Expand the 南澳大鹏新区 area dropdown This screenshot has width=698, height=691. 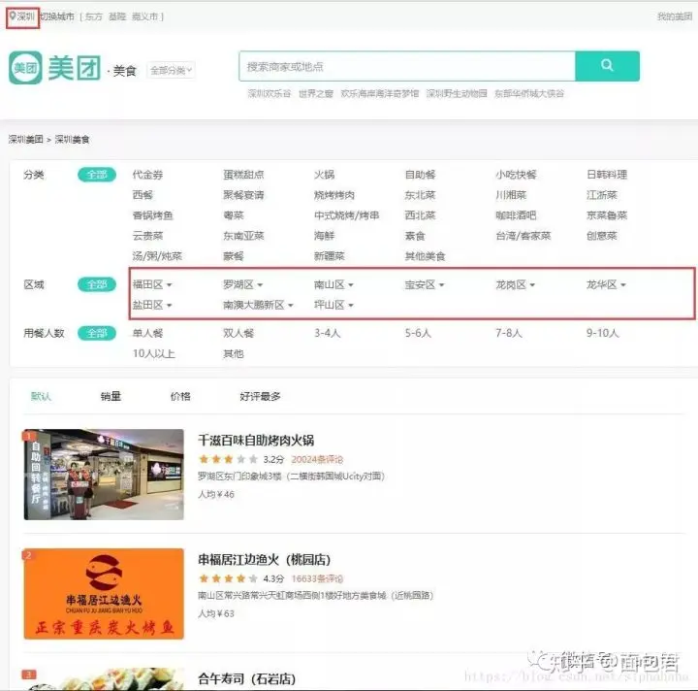tap(258, 305)
